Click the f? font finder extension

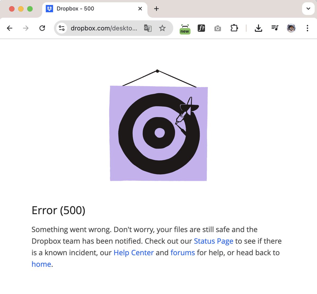(x=201, y=28)
